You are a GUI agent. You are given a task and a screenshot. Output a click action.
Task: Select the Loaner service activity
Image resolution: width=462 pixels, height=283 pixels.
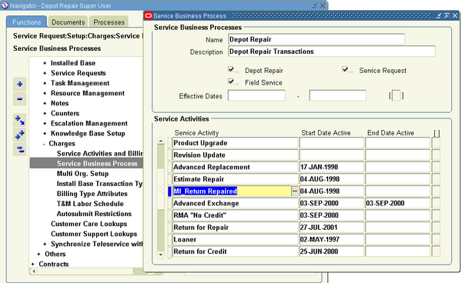point(235,239)
